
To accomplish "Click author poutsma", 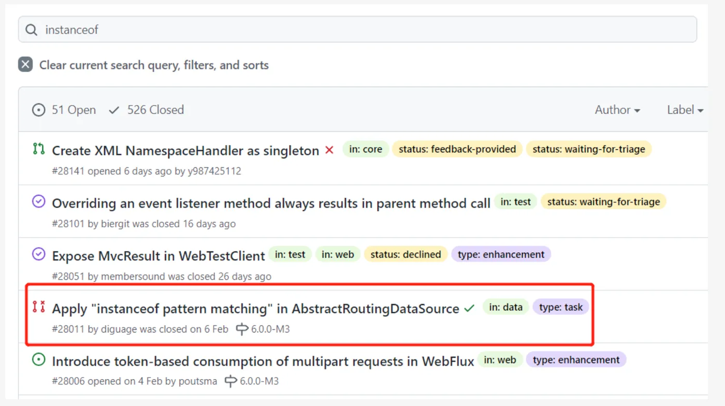I will pos(198,382).
